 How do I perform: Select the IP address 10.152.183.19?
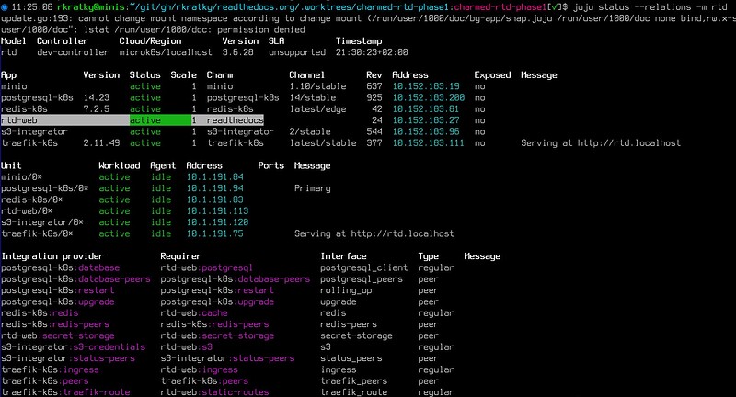[426, 86]
